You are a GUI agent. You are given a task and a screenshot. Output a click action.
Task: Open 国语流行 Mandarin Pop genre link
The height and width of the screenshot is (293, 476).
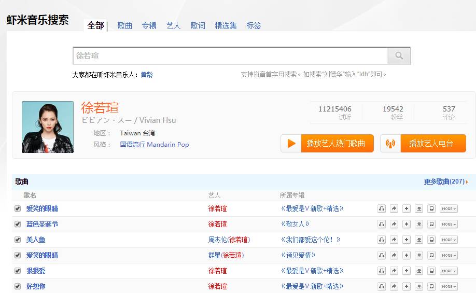point(154,145)
